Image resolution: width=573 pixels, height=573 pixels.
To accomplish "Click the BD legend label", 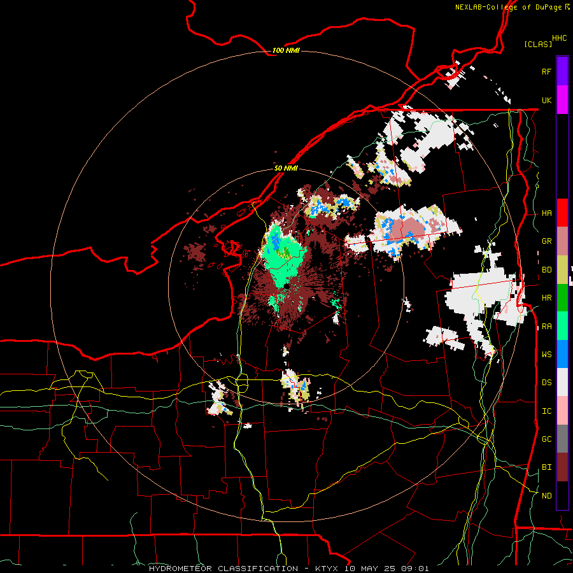I will coord(546,270).
